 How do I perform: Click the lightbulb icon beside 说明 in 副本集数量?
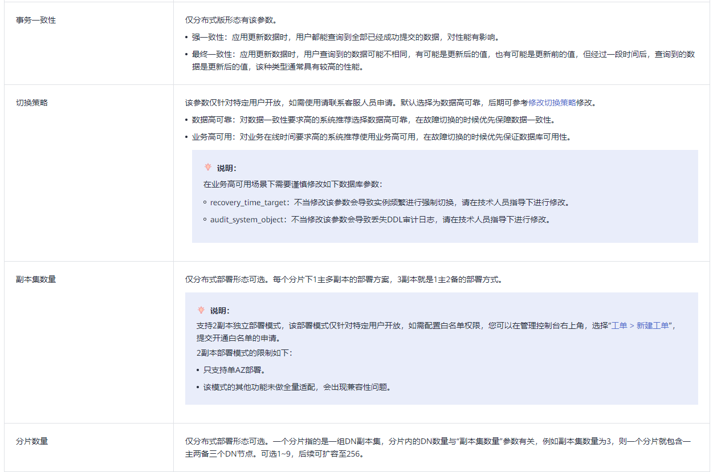click(x=201, y=310)
